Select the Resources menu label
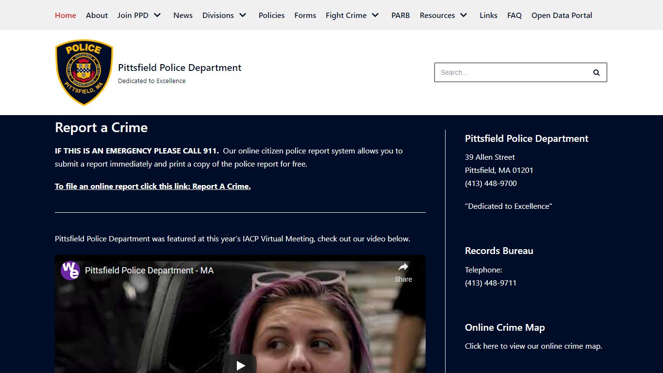The image size is (663, 373). click(437, 15)
